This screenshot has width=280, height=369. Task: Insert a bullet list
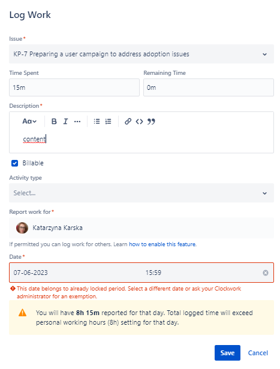click(x=97, y=122)
